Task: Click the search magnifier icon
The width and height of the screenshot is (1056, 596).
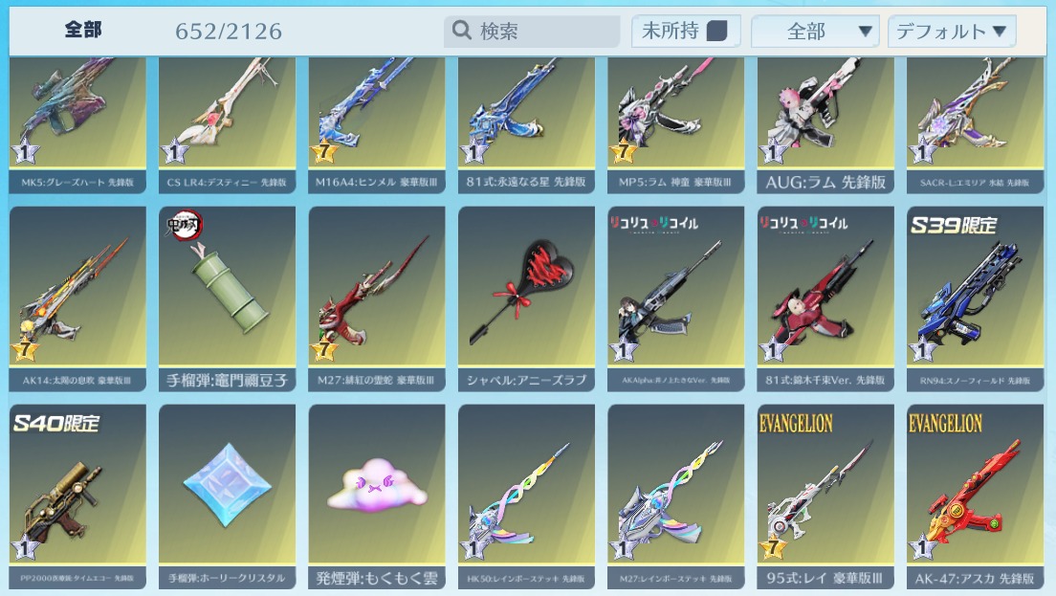Action: pyautogui.click(x=461, y=31)
